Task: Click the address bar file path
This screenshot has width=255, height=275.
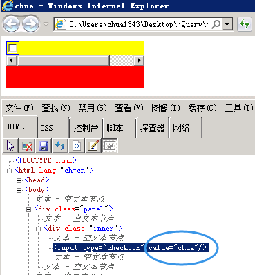Action: pyautogui.click(x=139, y=23)
